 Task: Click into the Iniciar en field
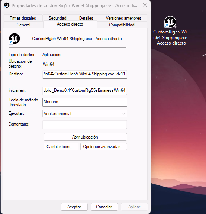point(85,91)
